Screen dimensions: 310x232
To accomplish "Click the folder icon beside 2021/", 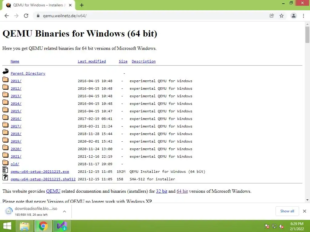I will (5, 155).
